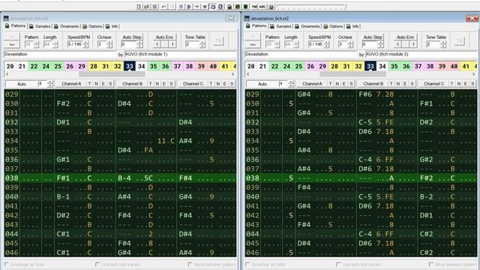Open the Samples tab in the left module 1 window
The image size is (480, 270).
(x=40, y=26)
